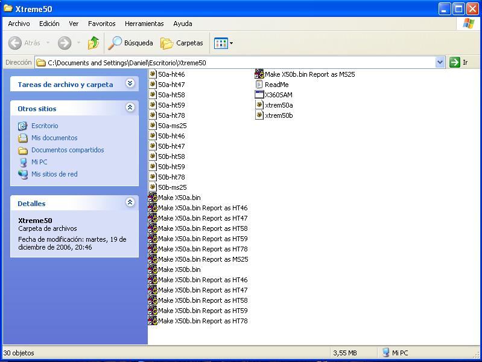The height and width of the screenshot is (362, 482).
Task: Go to Mis documentos link
Action: pyautogui.click(x=54, y=138)
